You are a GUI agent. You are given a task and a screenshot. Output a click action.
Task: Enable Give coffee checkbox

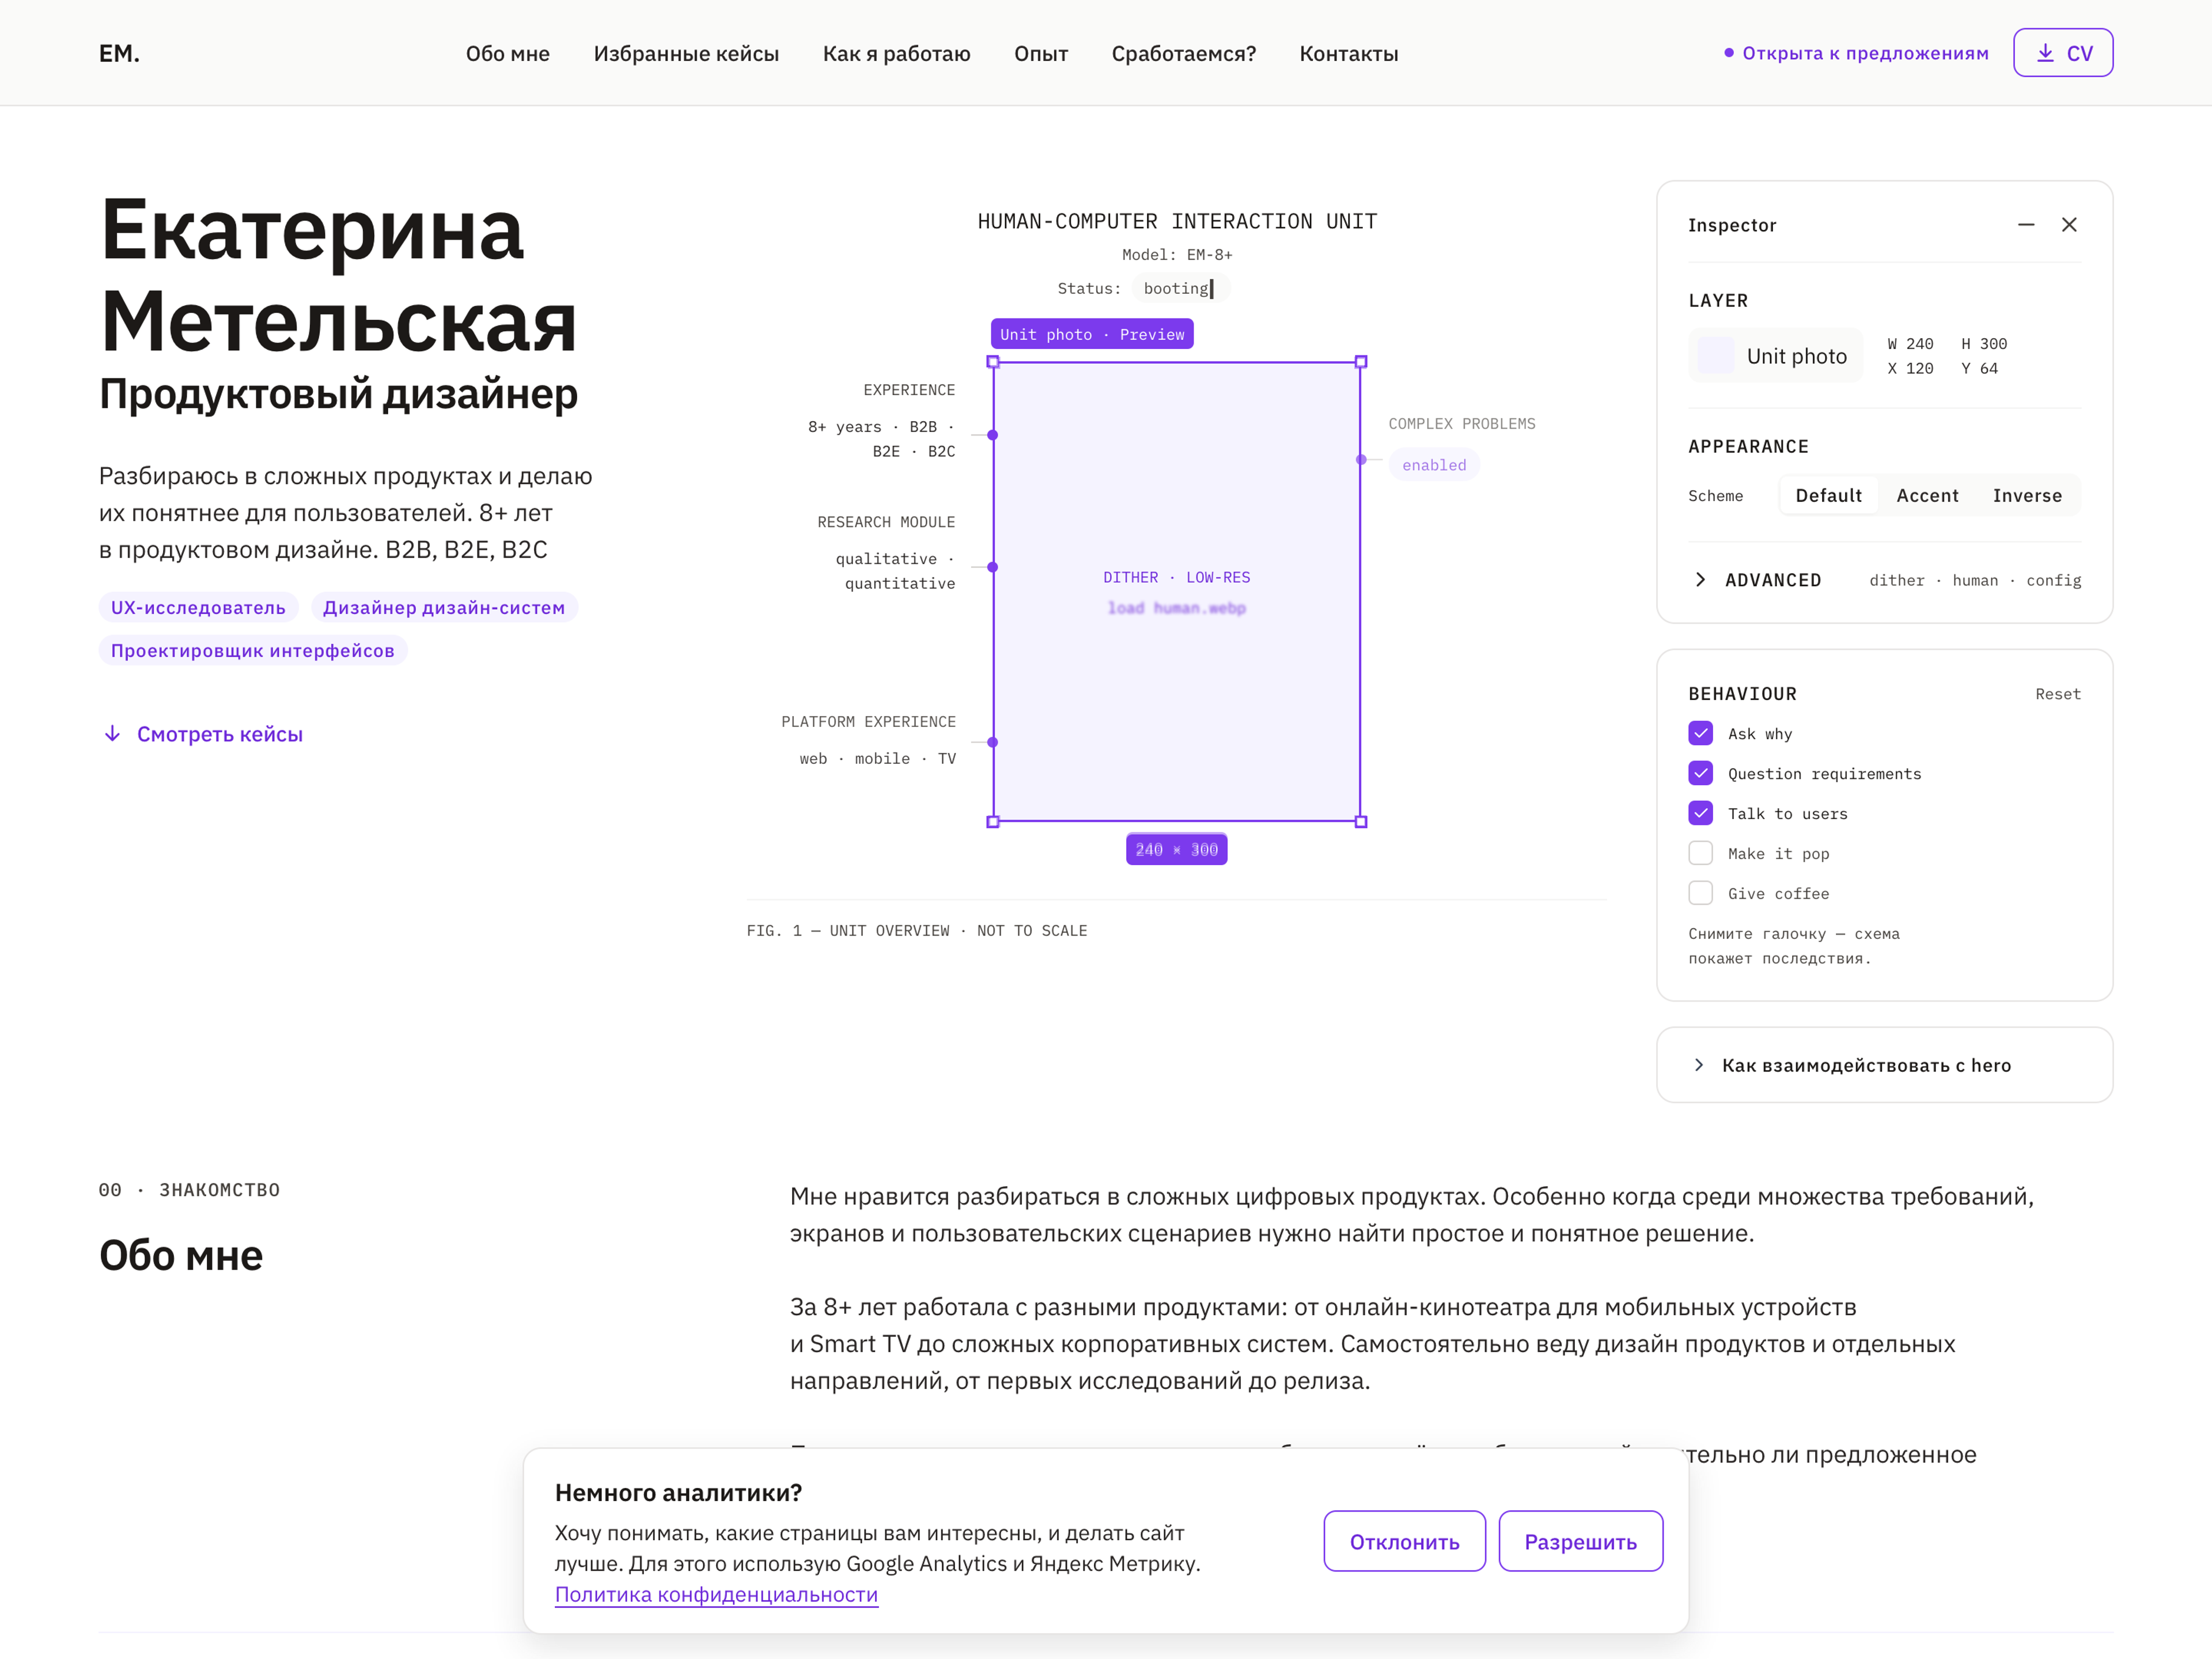point(1700,893)
